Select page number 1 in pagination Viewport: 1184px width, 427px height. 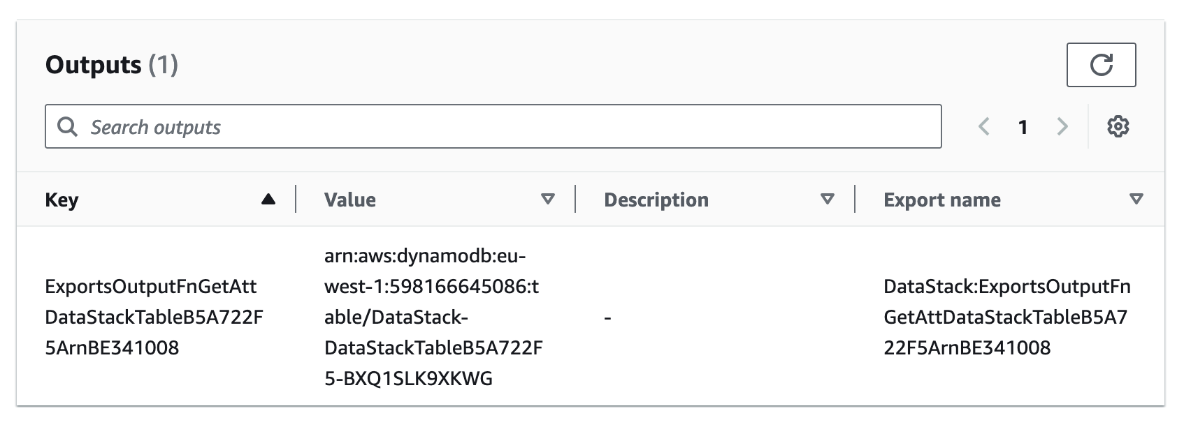(x=1023, y=126)
